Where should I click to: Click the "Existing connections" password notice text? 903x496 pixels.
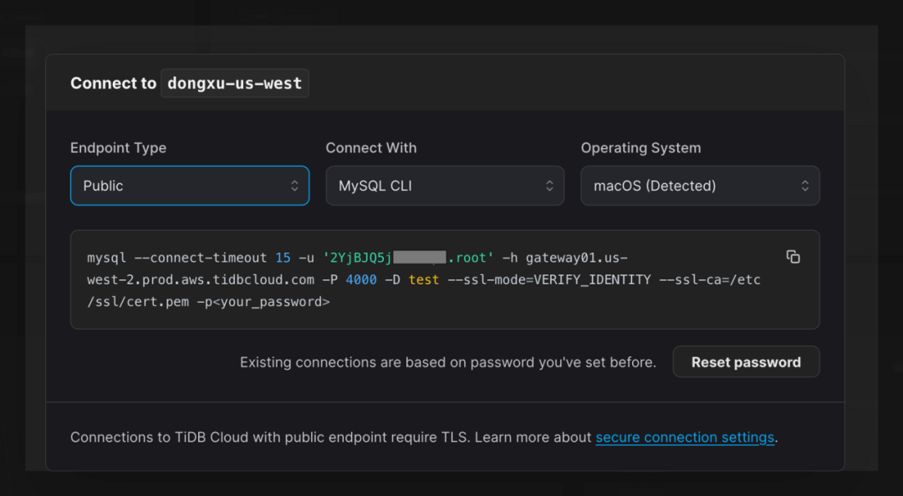point(447,362)
